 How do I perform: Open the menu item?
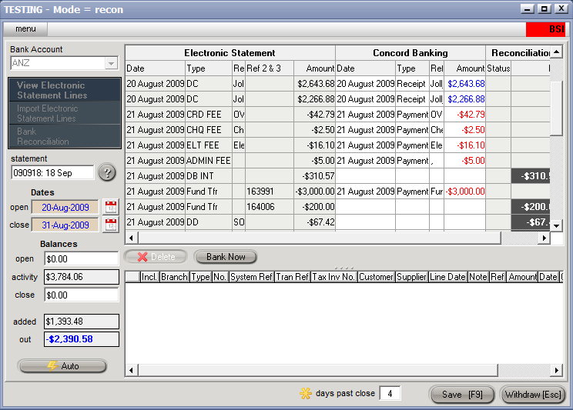point(25,28)
